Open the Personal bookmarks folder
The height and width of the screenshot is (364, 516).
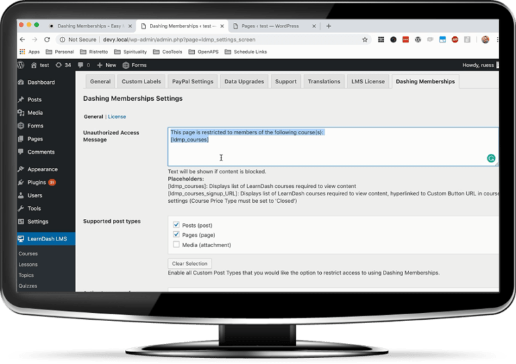click(60, 52)
